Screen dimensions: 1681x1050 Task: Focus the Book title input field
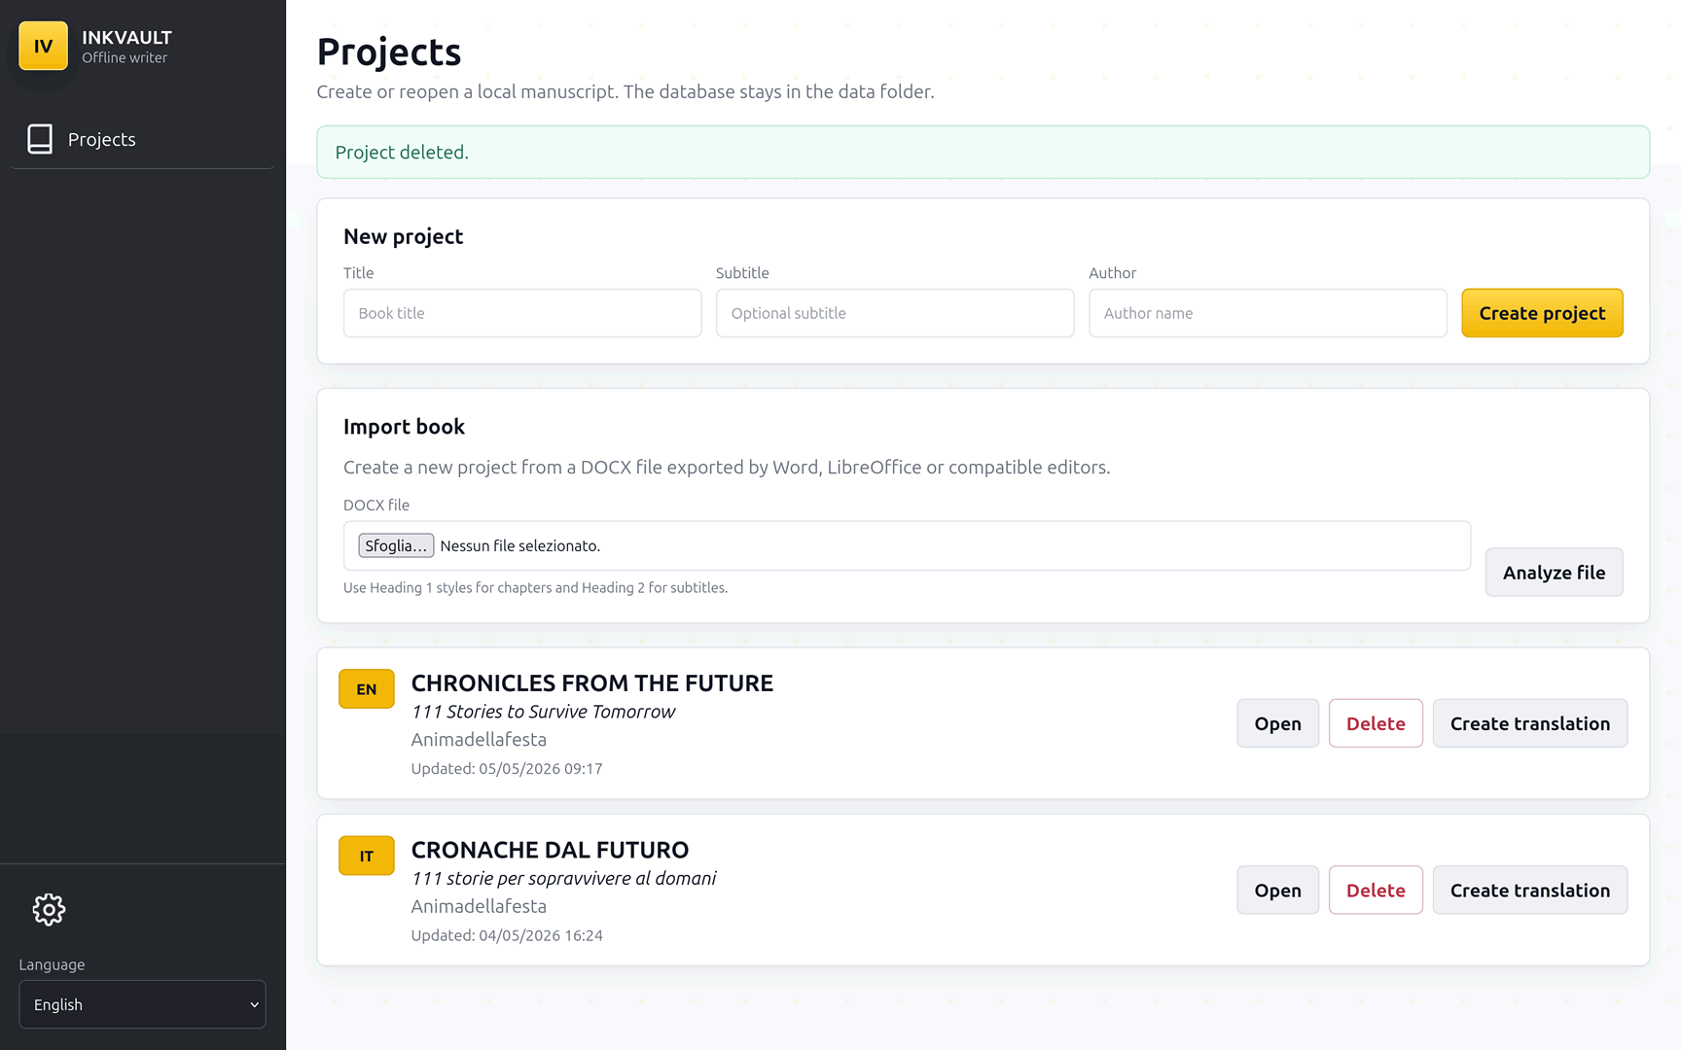(x=522, y=313)
